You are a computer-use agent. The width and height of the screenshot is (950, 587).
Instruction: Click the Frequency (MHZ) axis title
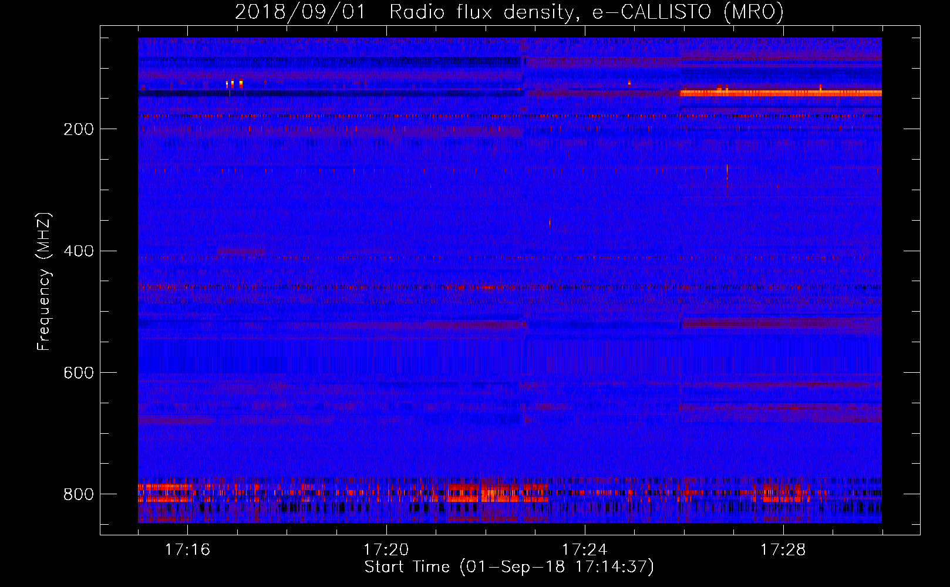coord(44,281)
